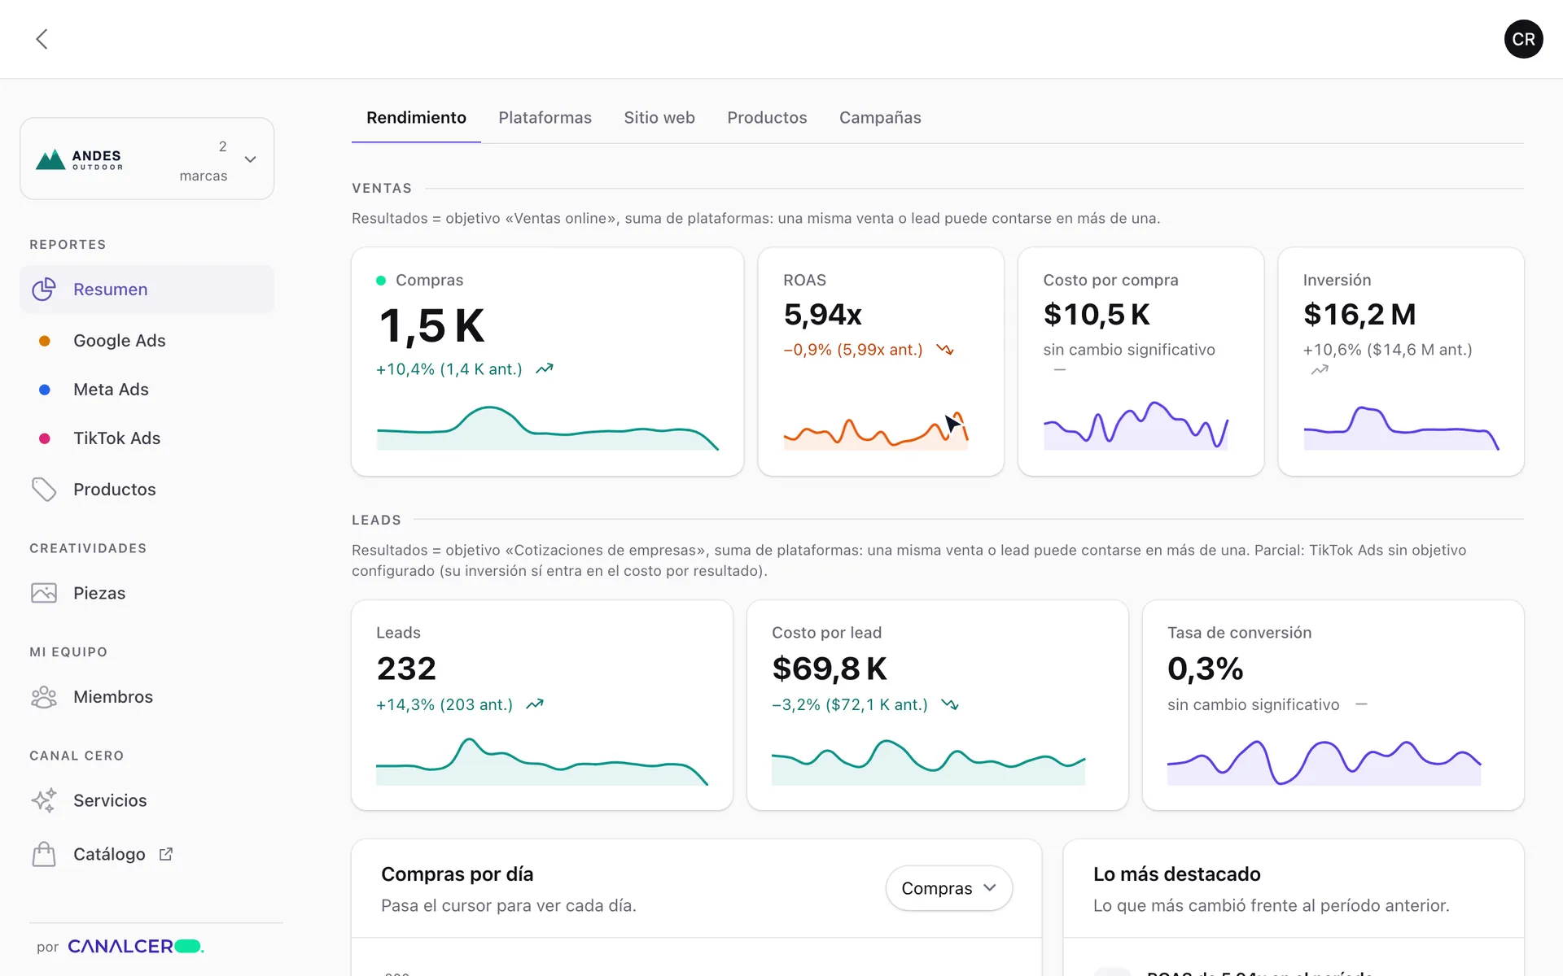Click the Costo por lead downward arrow icon
The width and height of the screenshot is (1563, 976).
click(x=950, y=704)
